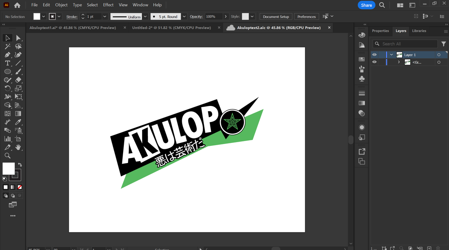Select the Line Segment tool

tap(18, 63)
